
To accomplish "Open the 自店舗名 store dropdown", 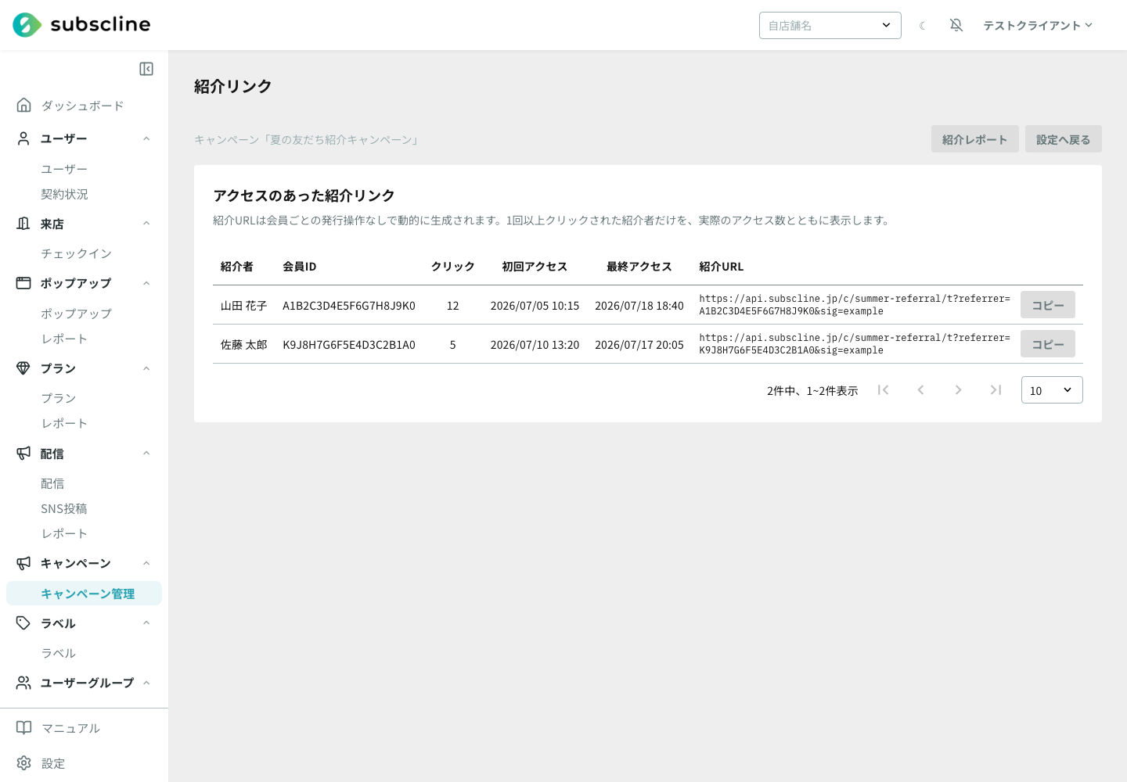I will [830, 25].
